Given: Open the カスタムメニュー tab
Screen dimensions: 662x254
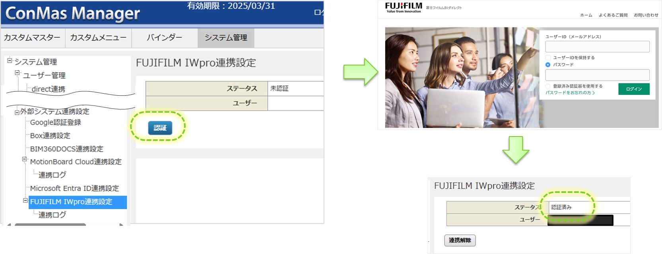Looking at the screenshot, I should click(x=98, y=38).
